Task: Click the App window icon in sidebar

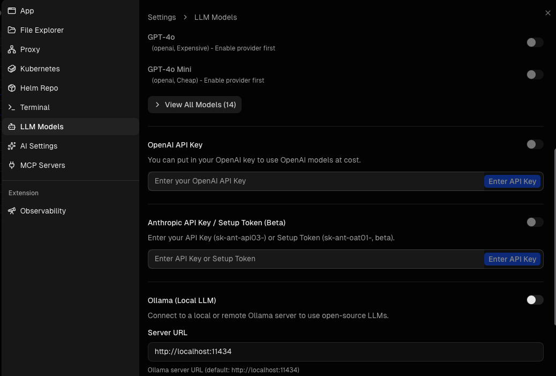Action: (x=12, y=11)
